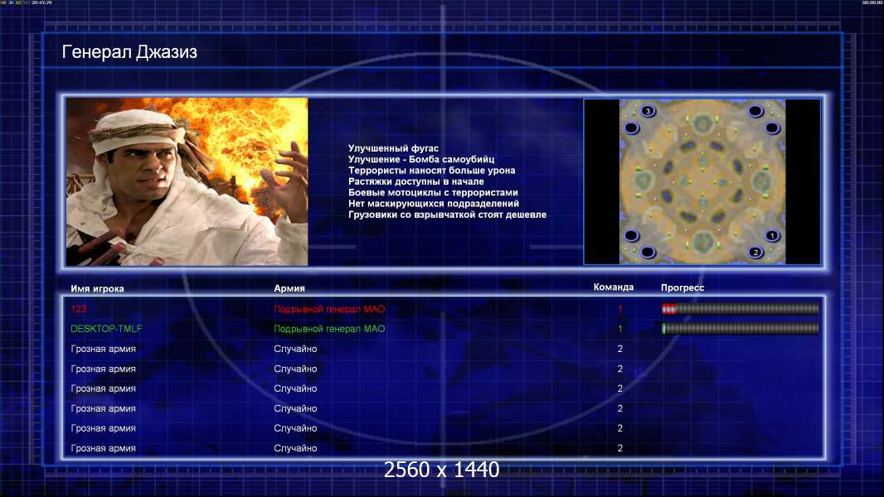Select the line Боевые мотоциклы с террористами
The image size is (884, 497).
pyautogui.click(x=433, y=192)
